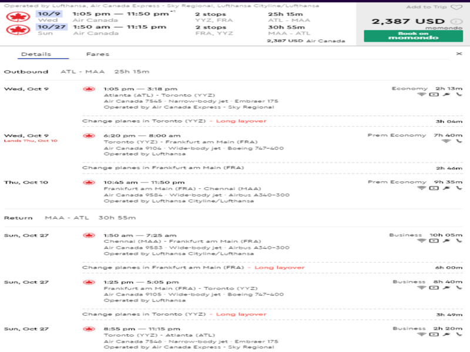470x352 pixels.
Task: Open the info icon beside 2,387 USD
Action: pyautogui.click(x=457, y=21)
